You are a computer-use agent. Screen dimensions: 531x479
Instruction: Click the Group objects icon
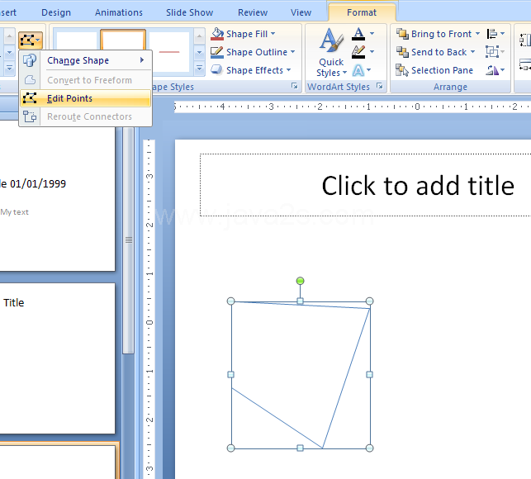point(491,52)
